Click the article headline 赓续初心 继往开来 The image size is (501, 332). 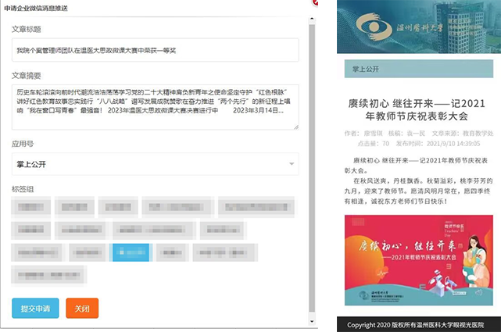(417, 111)
